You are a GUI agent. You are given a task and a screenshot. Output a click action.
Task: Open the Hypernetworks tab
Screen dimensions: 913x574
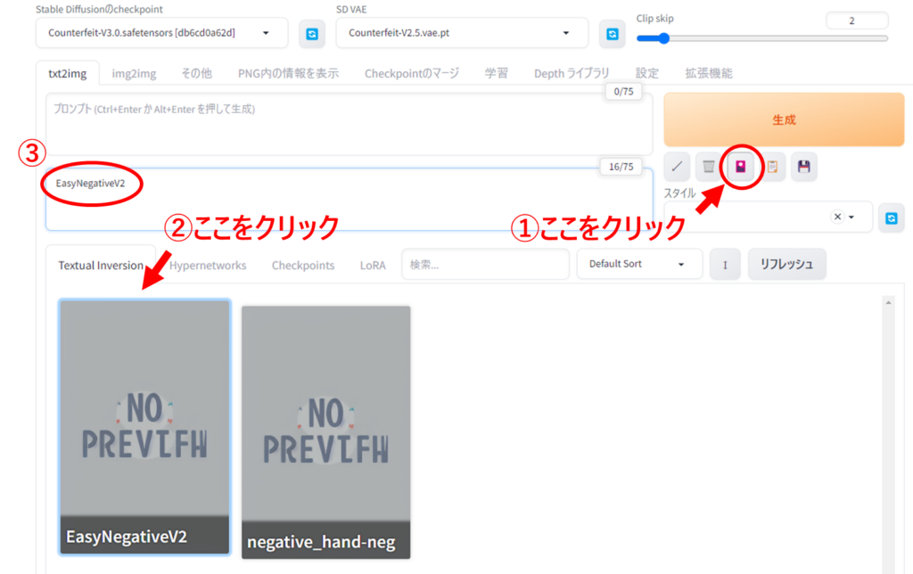point(208,266)
